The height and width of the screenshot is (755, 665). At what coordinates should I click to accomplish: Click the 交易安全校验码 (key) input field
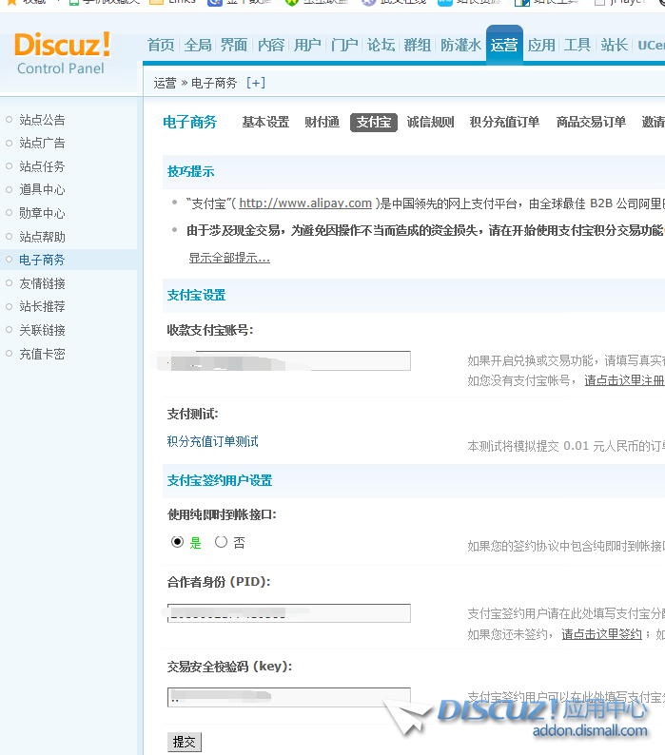pos(289,697)
